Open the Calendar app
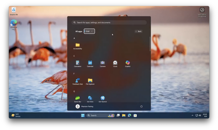Image resolution: width=218 pixels, height=130 pixels. click(x=90, y=64)
